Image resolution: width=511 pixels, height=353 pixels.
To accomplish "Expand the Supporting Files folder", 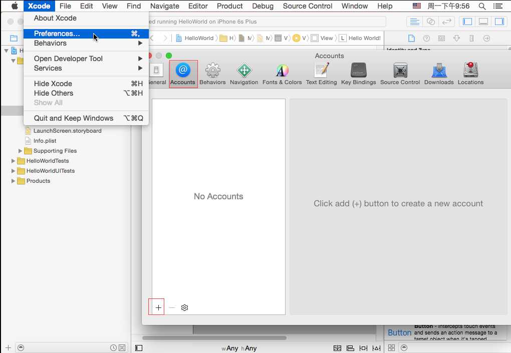I will tap(20, 151).
